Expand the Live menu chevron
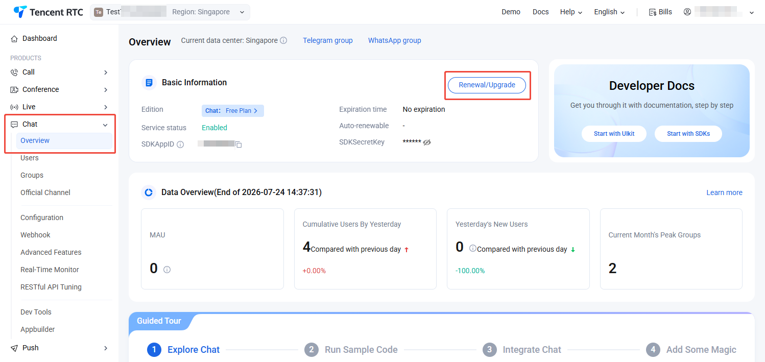 tap(106, 107)
